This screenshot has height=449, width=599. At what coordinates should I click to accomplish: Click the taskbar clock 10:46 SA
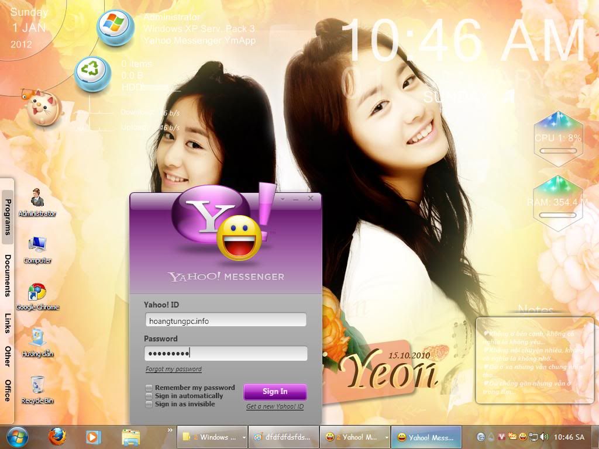(569, 437)
